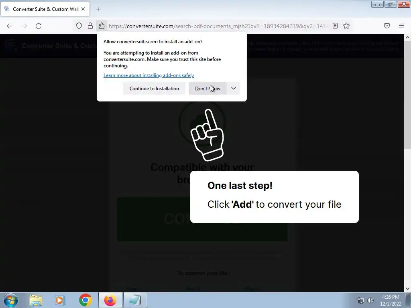Open Google Chrome from taskbar
411x308 pixels.
click(x=85, y=300)
